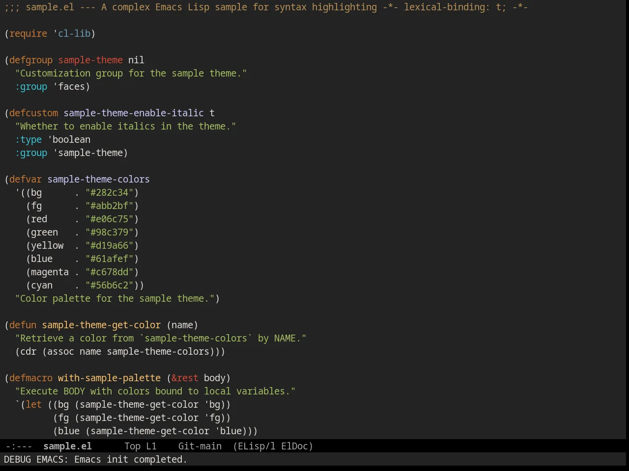Click the '(name)' argument list
This screenshot has height=471, width=629.
[182, 325]
